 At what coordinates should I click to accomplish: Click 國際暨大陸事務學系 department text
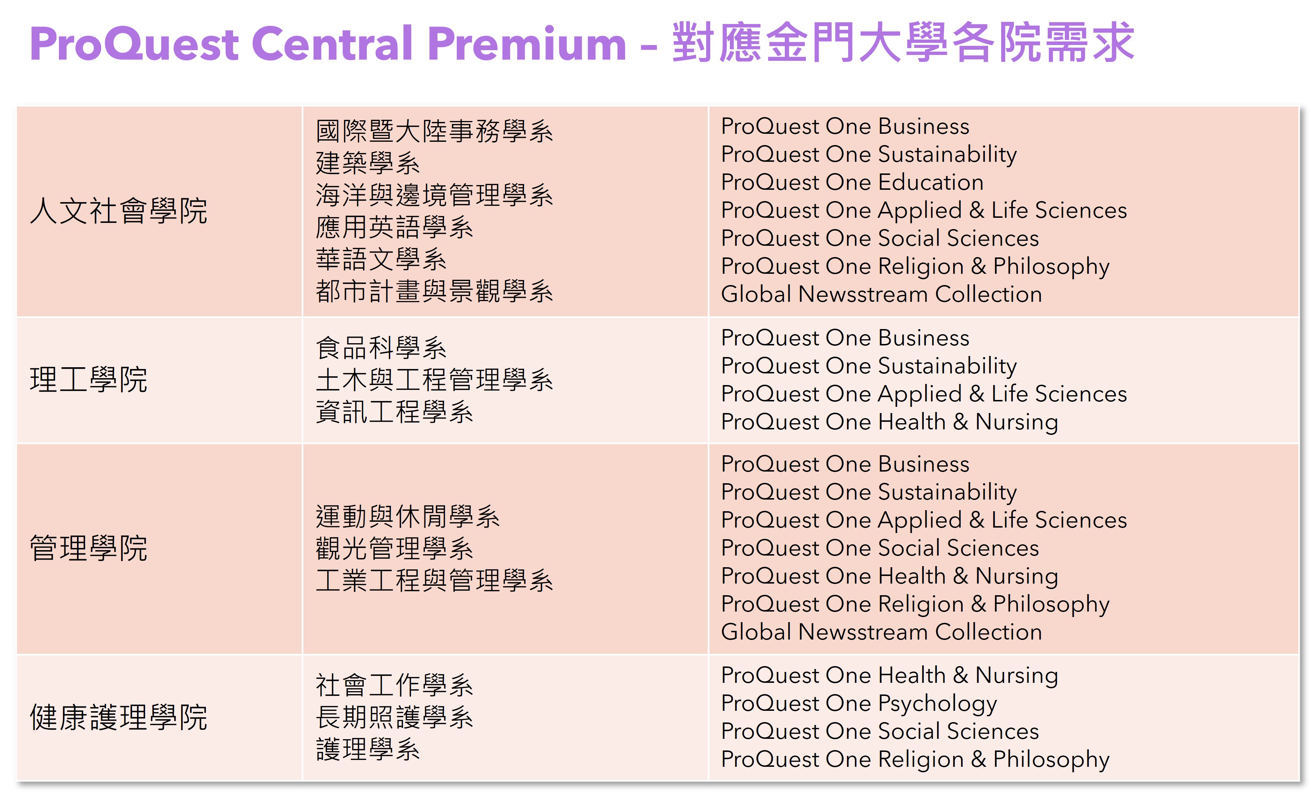[x=434, y=131]
